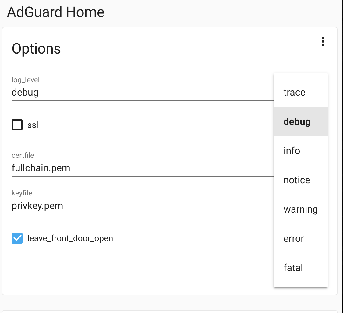Uncheck leave_front_door_open
Image resolution: width=343 pixels, height=313 pixels.
(x=17, y=238)
